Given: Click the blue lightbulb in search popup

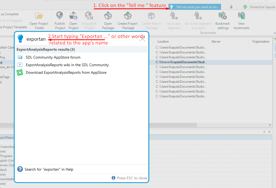Looking at the screenshot, I should coord(20,39).
